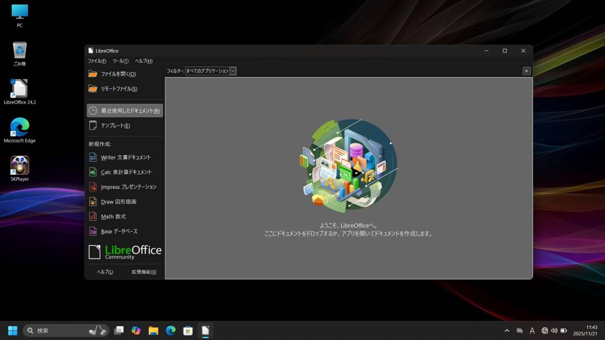Click the 拡張機能 button
This screenshot has height=340, width=605.
coord(144,272)
